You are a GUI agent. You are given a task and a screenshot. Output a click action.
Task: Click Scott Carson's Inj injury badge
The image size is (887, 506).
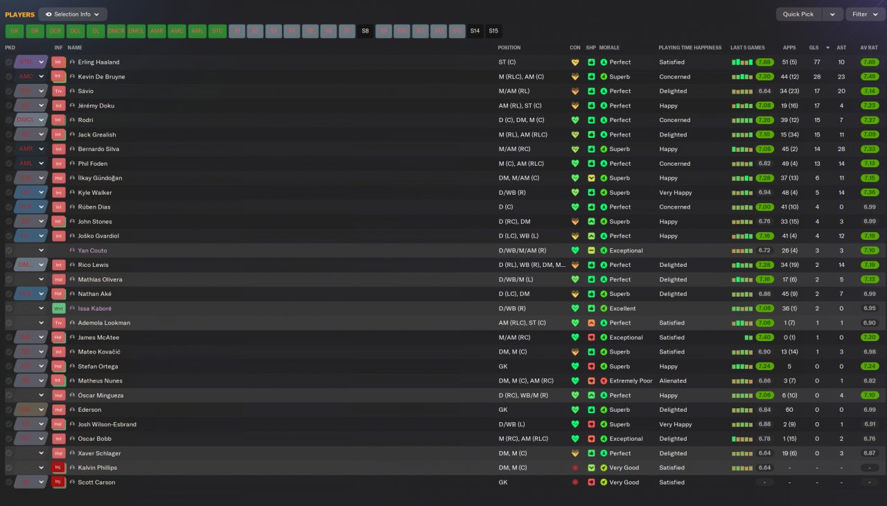point(58,482)
